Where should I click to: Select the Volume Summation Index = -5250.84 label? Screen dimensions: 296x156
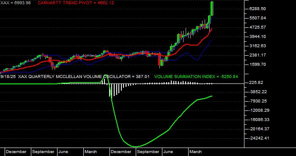pos(196,77)
